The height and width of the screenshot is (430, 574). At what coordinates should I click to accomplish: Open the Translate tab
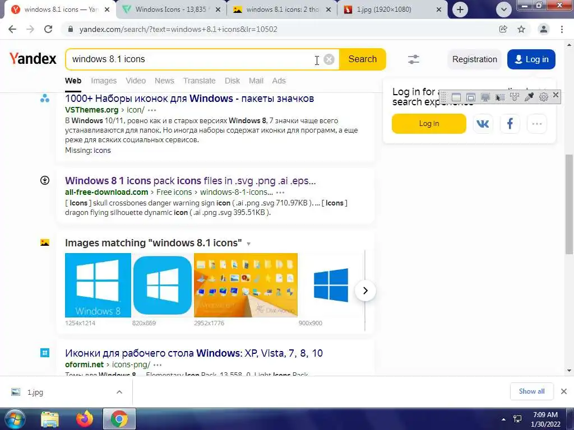[200, 81]
